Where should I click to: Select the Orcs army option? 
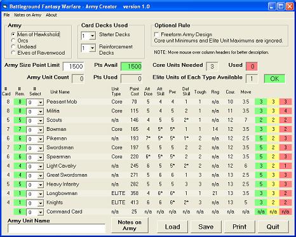click(x=20, y=41)
